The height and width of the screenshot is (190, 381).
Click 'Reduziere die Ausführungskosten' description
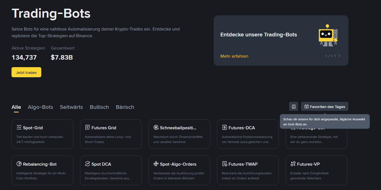click(247, 176)
